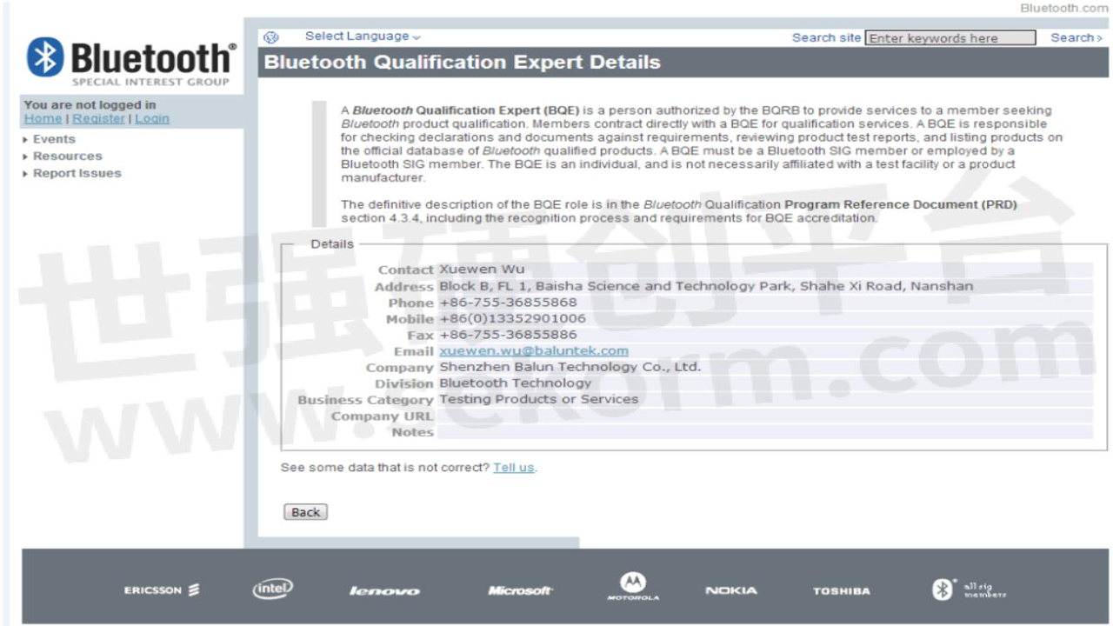This screenshot has height=626, width=1113.
Task: Click the Bluetooth.com link at top
Action: click(1064, 8)
